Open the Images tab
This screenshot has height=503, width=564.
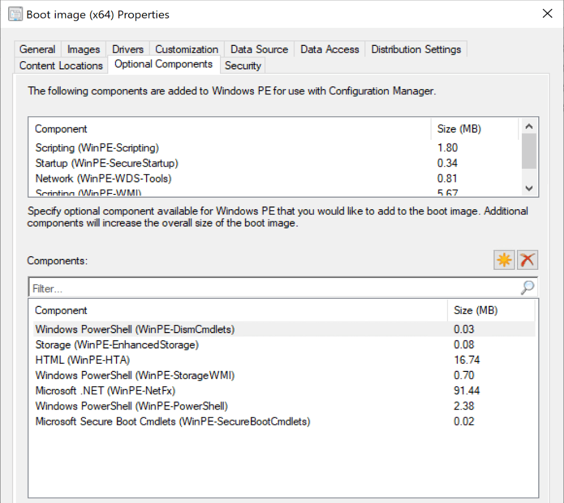tap(83, 49)
